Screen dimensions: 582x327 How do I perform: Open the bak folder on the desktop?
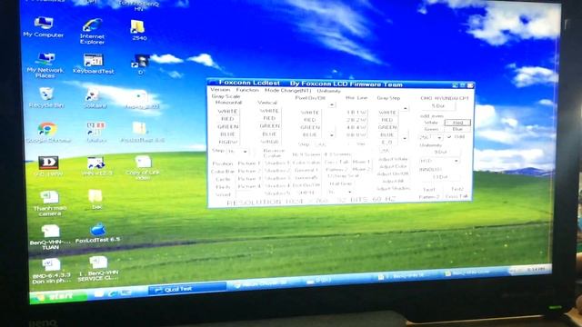tap(95, 199)
